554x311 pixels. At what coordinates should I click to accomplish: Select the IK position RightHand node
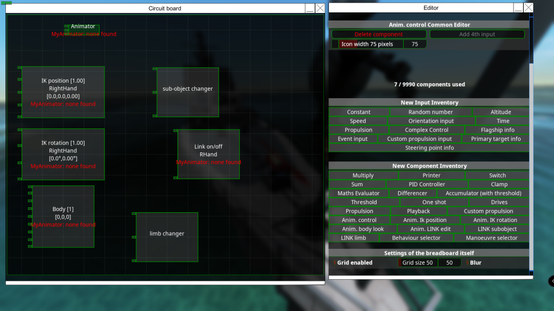63,92
